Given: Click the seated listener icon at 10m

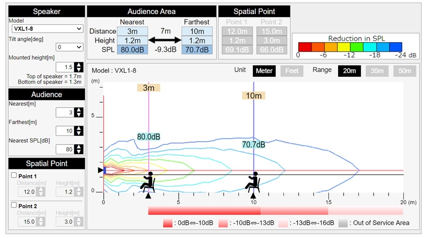Looking at the screenshot, I should point(253,182).
